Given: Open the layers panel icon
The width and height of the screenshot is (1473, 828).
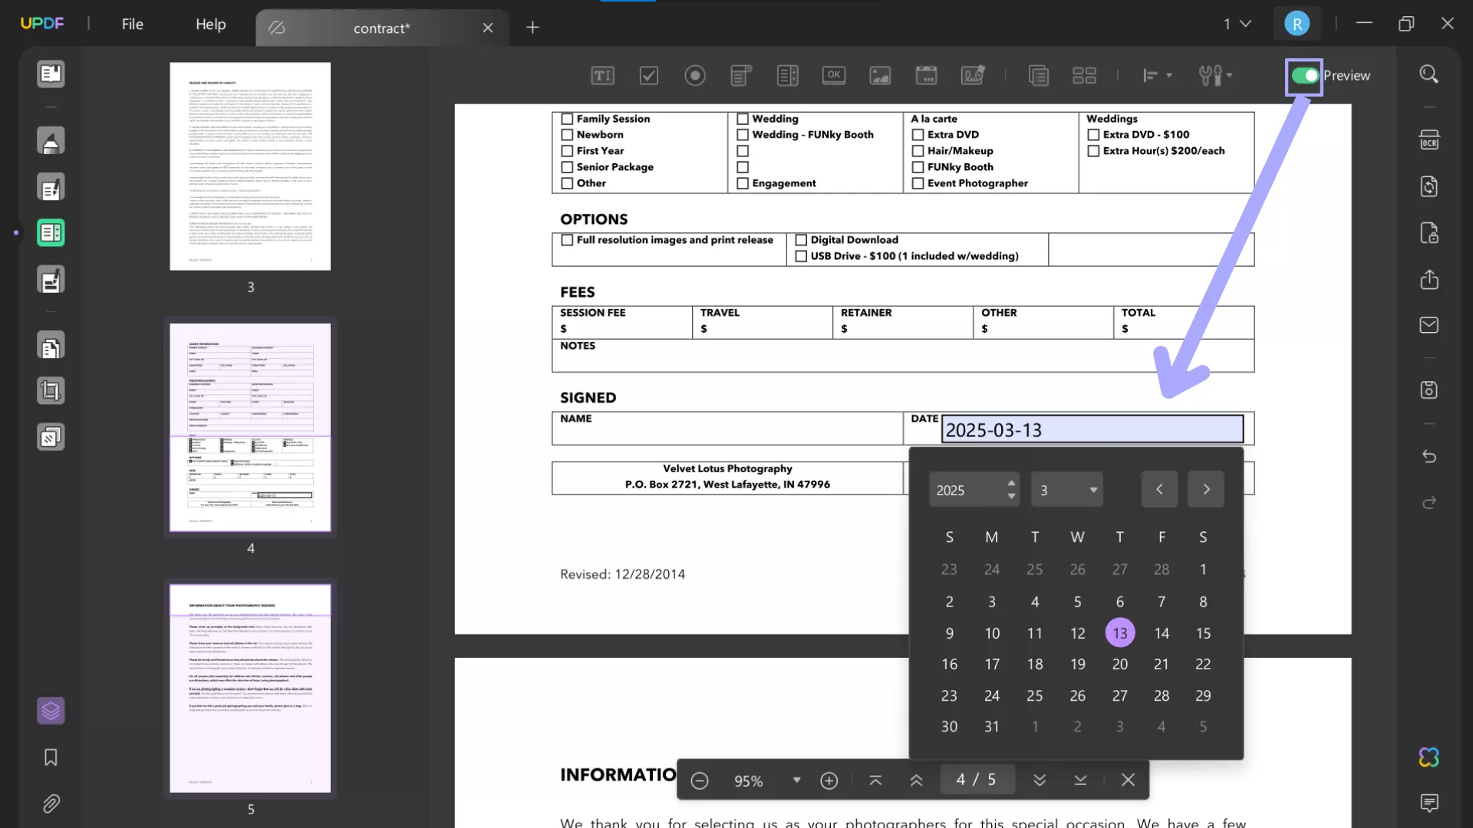Looking at the screenshot, I should click(51, 711).
